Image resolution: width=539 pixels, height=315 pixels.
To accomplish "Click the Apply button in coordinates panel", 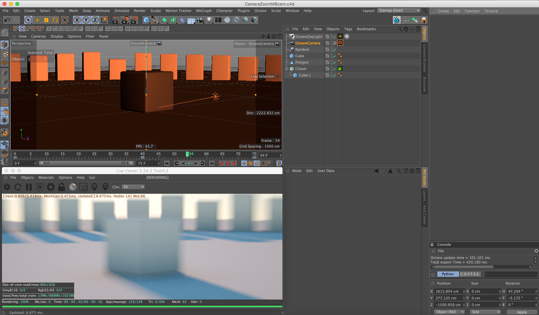I will pos(522,312).
